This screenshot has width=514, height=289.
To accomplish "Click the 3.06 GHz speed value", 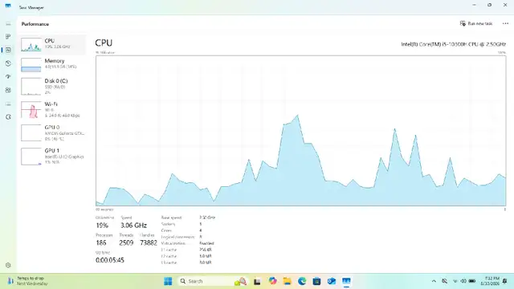I will 133,226.
